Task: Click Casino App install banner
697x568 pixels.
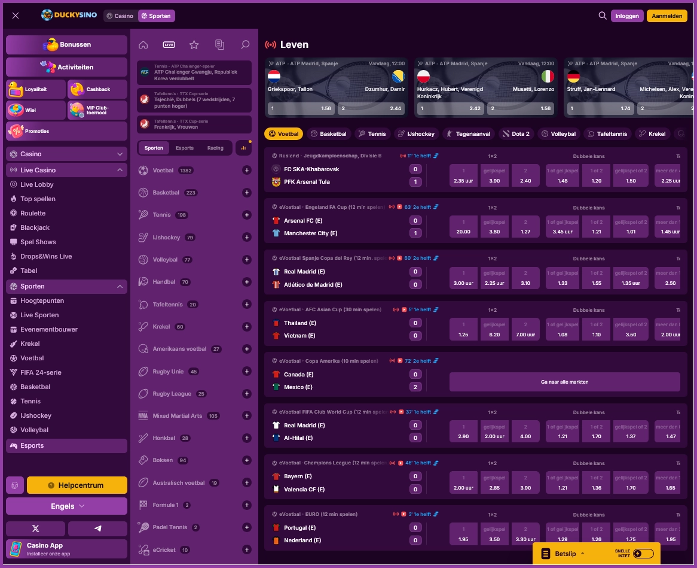Action: point(67,549)
